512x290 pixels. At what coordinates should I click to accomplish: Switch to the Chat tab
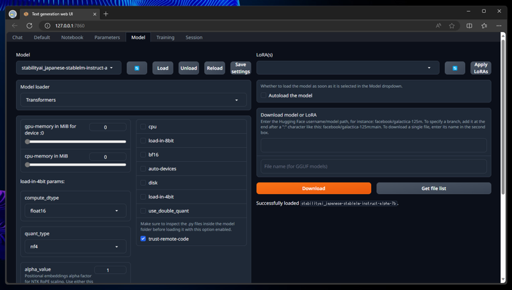click(x=17, y=37)
